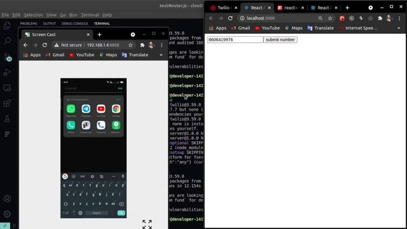Open YouTube bookmark in right Chrome window
The width and height of the screenshot is (407, 229).
tap(267, 28)
